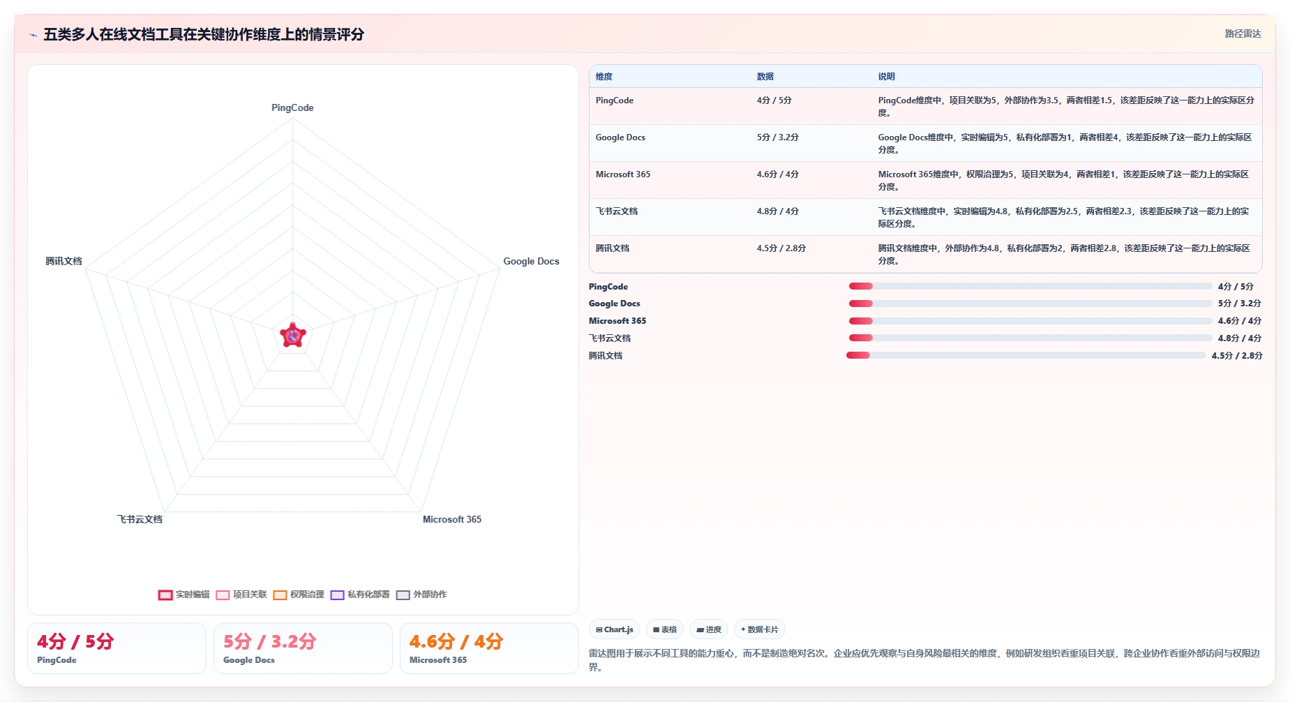The width and height of the screenshot is (1290, 702).
Task: Open the Google Docs 5分 / 3.2分 data card
Action: pyautogui.click(x=303, y=648)
